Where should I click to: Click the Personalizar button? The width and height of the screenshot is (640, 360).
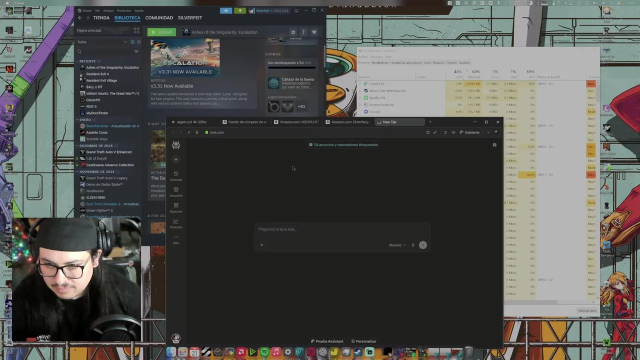(364, 341)
